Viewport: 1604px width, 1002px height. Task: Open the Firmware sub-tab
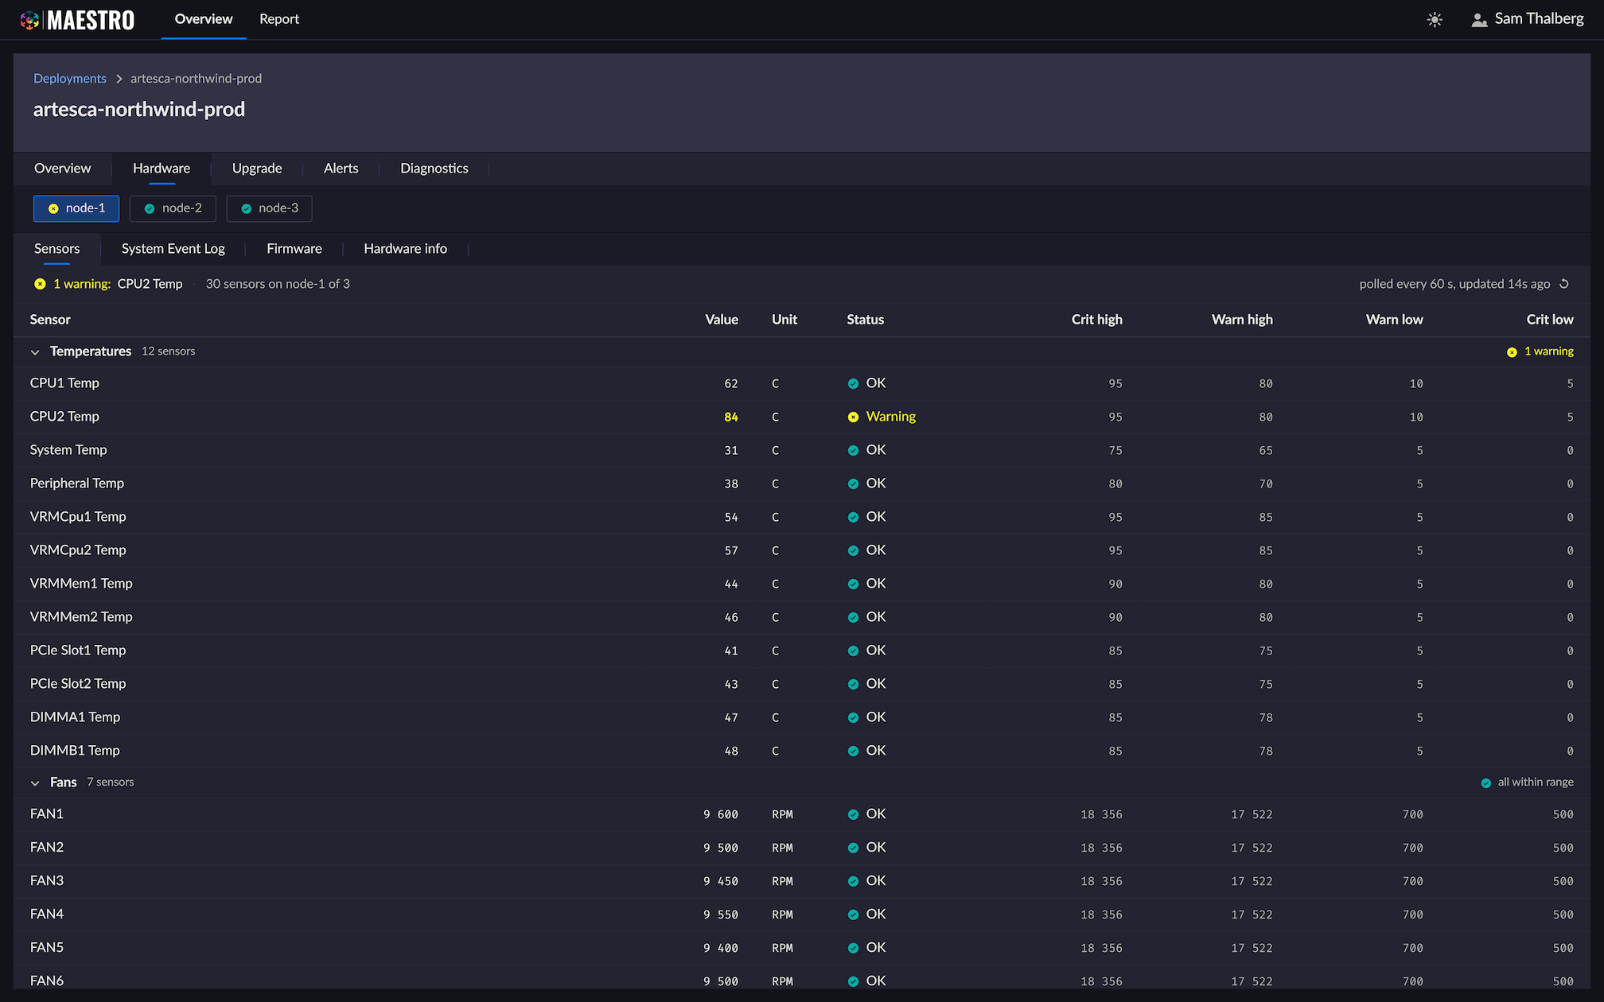click(294, 249)
